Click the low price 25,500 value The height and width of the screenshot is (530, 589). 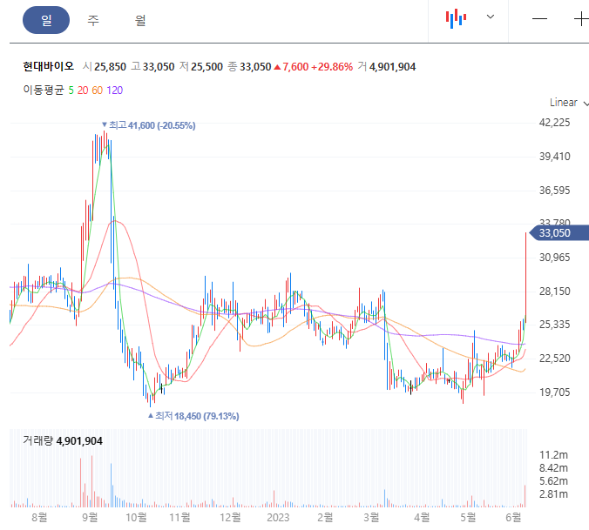click(x=207, y=67)
